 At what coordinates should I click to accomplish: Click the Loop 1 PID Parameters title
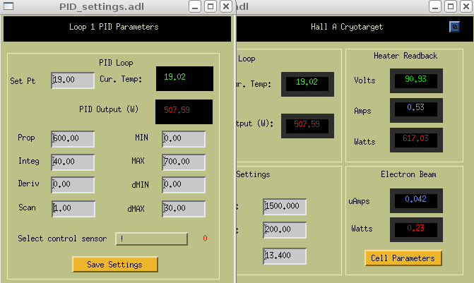(x=114, y=27)
